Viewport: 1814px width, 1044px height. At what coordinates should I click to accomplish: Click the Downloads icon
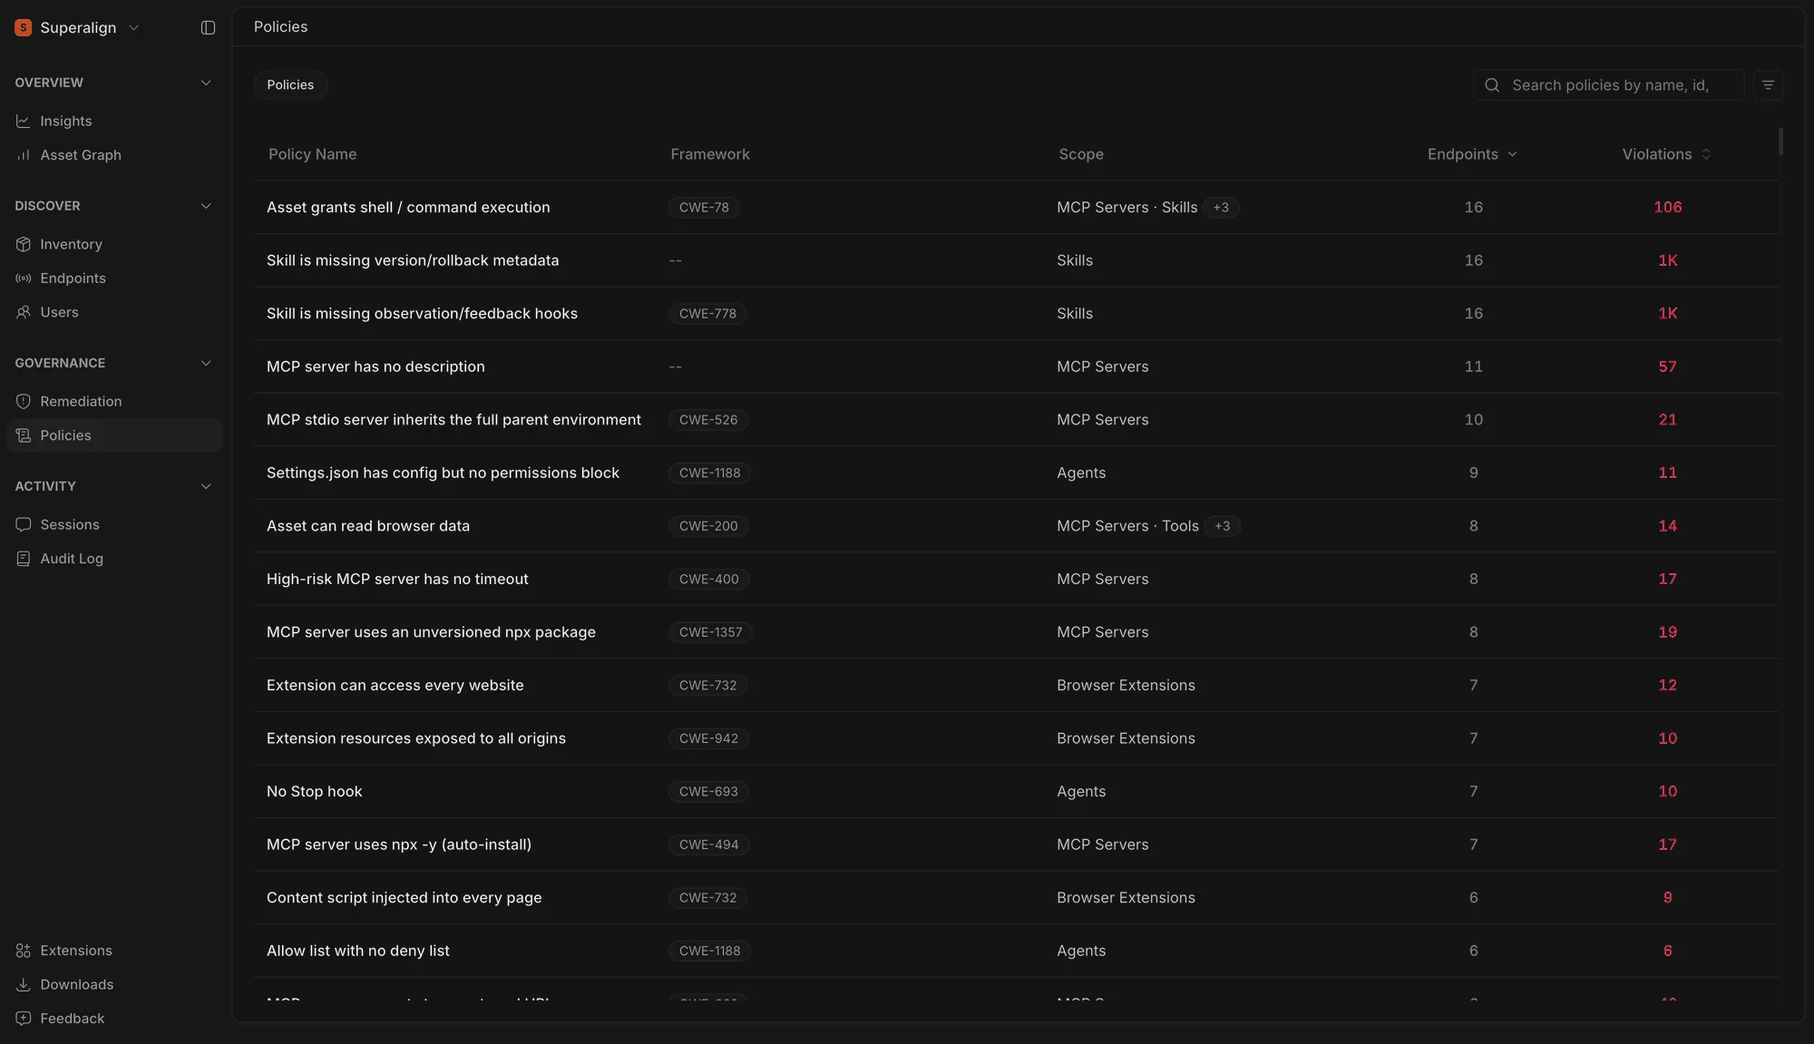click(x=24, y=984)
